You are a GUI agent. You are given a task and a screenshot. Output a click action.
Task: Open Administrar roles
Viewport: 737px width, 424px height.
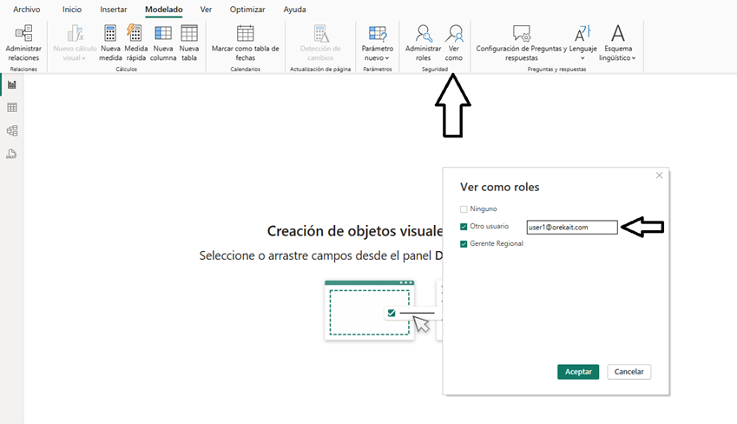point(424,34)
